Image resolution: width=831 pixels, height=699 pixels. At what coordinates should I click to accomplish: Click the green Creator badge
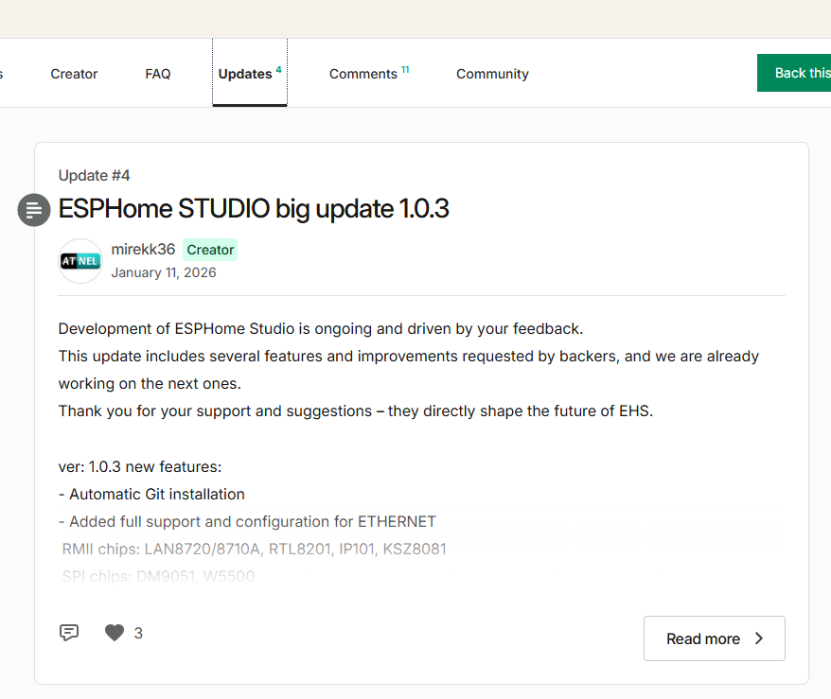(210, 250)
